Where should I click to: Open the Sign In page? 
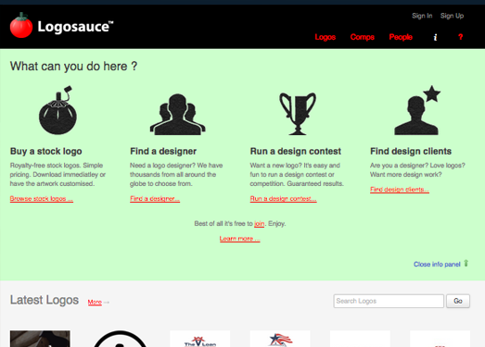[422, 16]
